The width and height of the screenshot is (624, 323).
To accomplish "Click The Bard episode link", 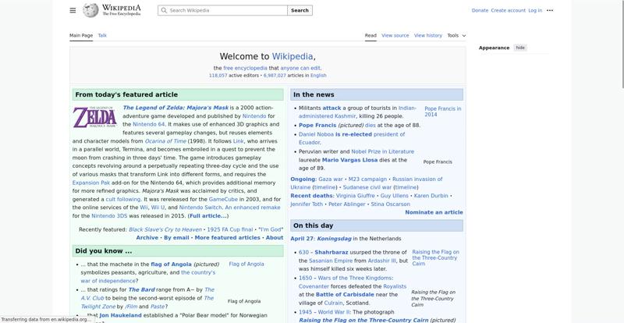I will tap(141, 289).
